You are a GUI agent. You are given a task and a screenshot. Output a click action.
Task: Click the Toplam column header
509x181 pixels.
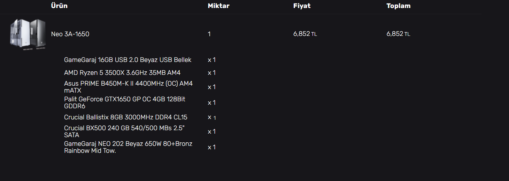(x=398, y=6)
